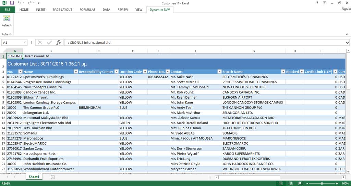
Task: Open the Location Code filter dropdown
Action: (x=145, y=72)
